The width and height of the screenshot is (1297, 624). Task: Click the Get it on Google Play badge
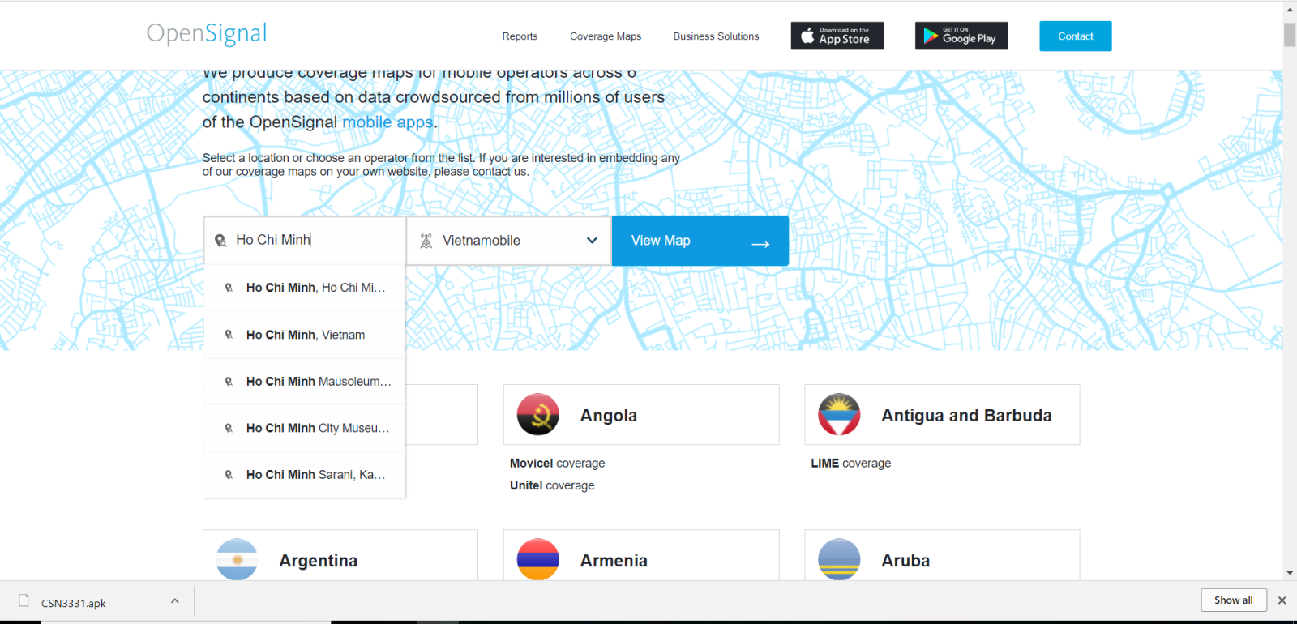click(961, 36)
